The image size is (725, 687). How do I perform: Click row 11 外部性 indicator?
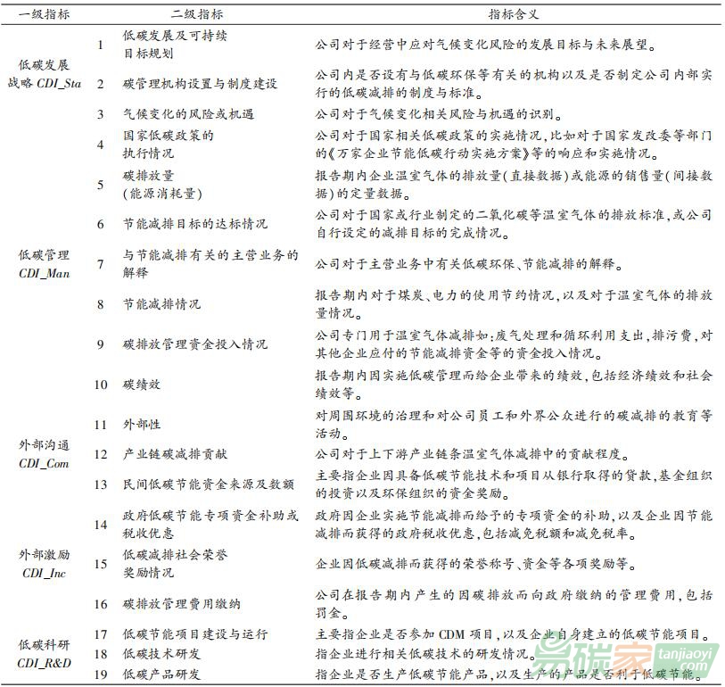tap(141, 425)
